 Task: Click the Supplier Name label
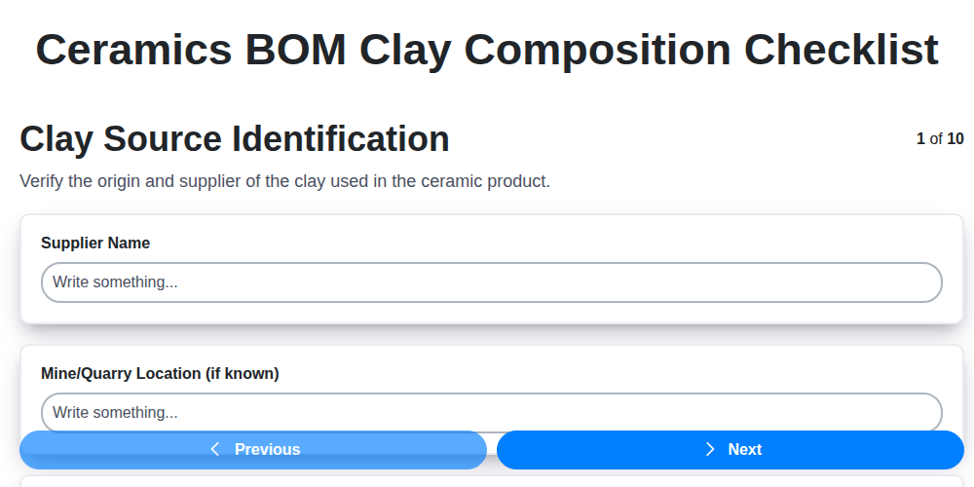point(95,243)
